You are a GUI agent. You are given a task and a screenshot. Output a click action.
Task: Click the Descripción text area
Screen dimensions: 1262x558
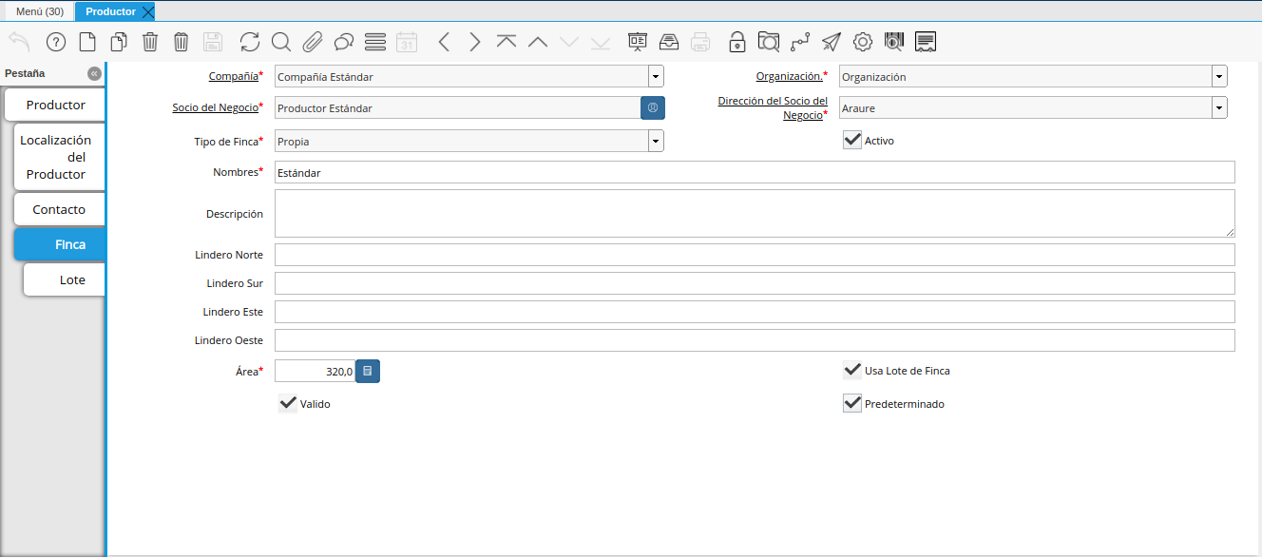coord(755,213)
